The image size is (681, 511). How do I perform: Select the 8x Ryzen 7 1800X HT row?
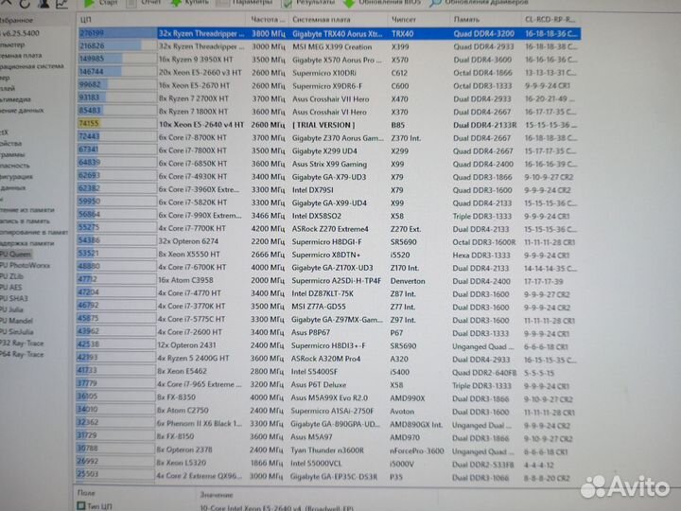point(329,112)
